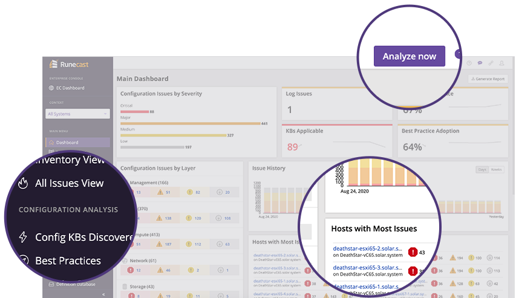Click the Yesterday label on the Issue History chart
516x298 pixels.
[496, 217]
